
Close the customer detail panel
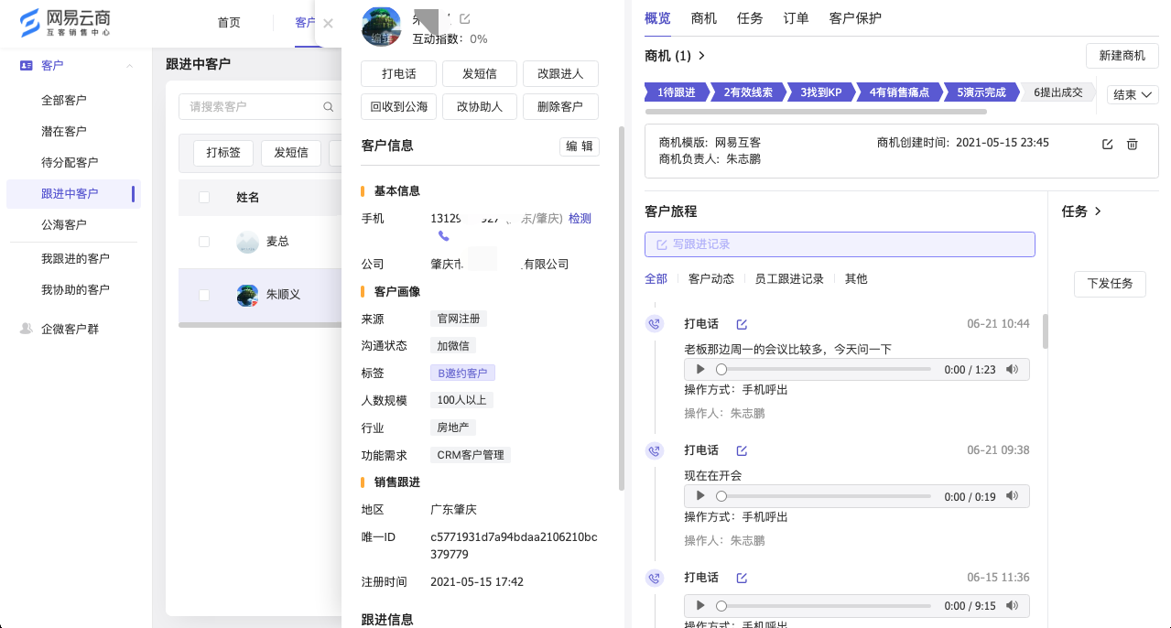point(328,24)
